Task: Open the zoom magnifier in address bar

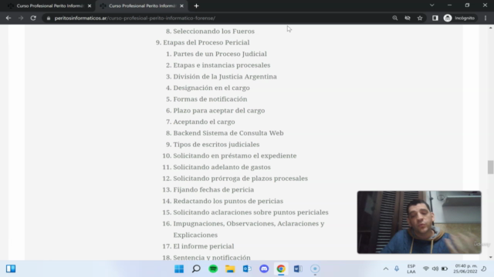Action: click(x=394, y=18)
